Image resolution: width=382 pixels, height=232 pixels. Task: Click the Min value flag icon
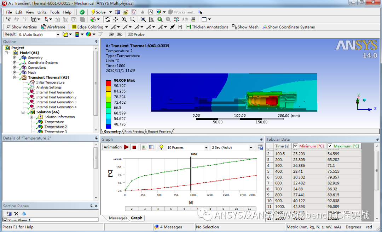point(120,35)
